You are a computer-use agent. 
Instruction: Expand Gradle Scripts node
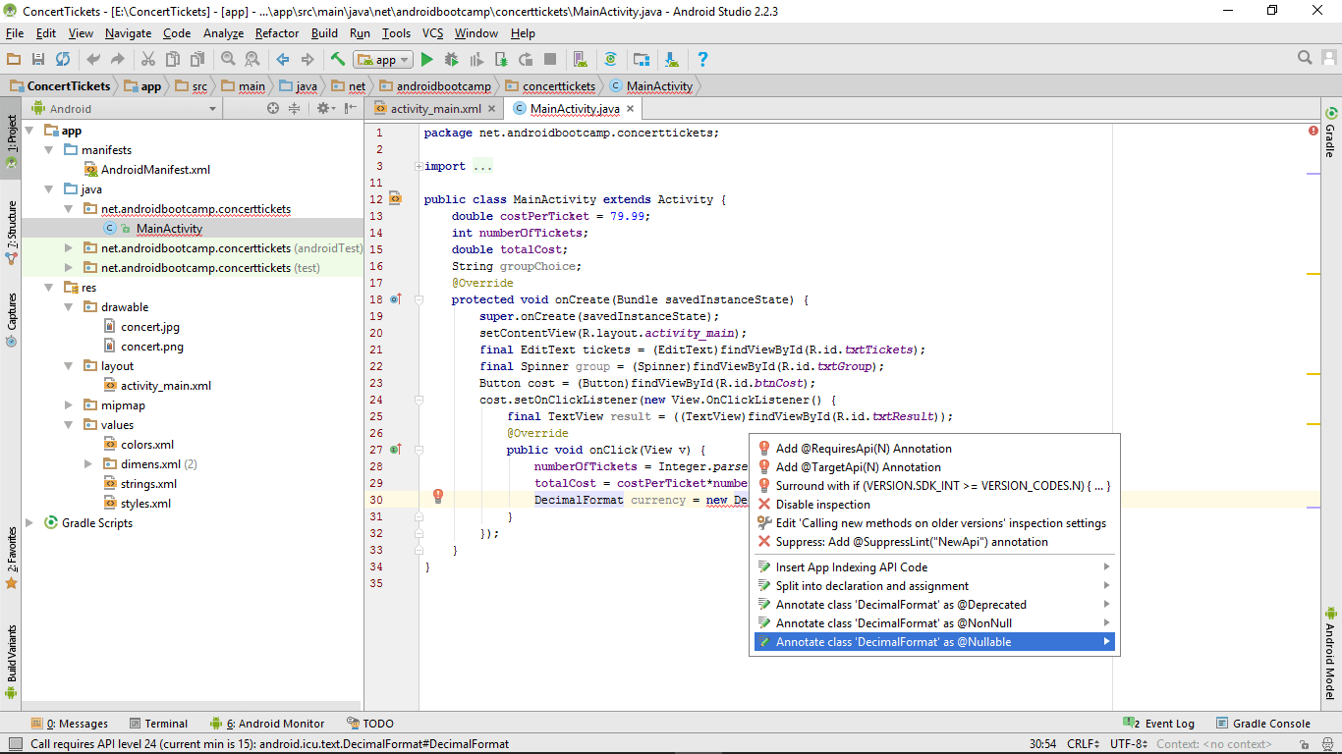pyautogui.click(x=28, y=523)
